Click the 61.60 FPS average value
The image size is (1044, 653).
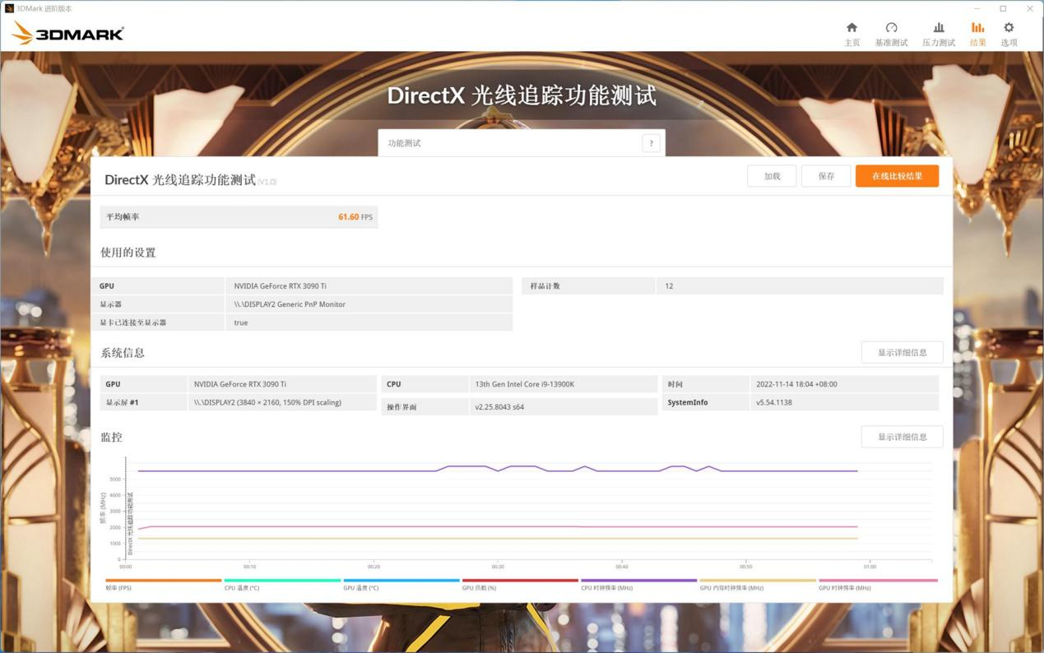(355, 217)
